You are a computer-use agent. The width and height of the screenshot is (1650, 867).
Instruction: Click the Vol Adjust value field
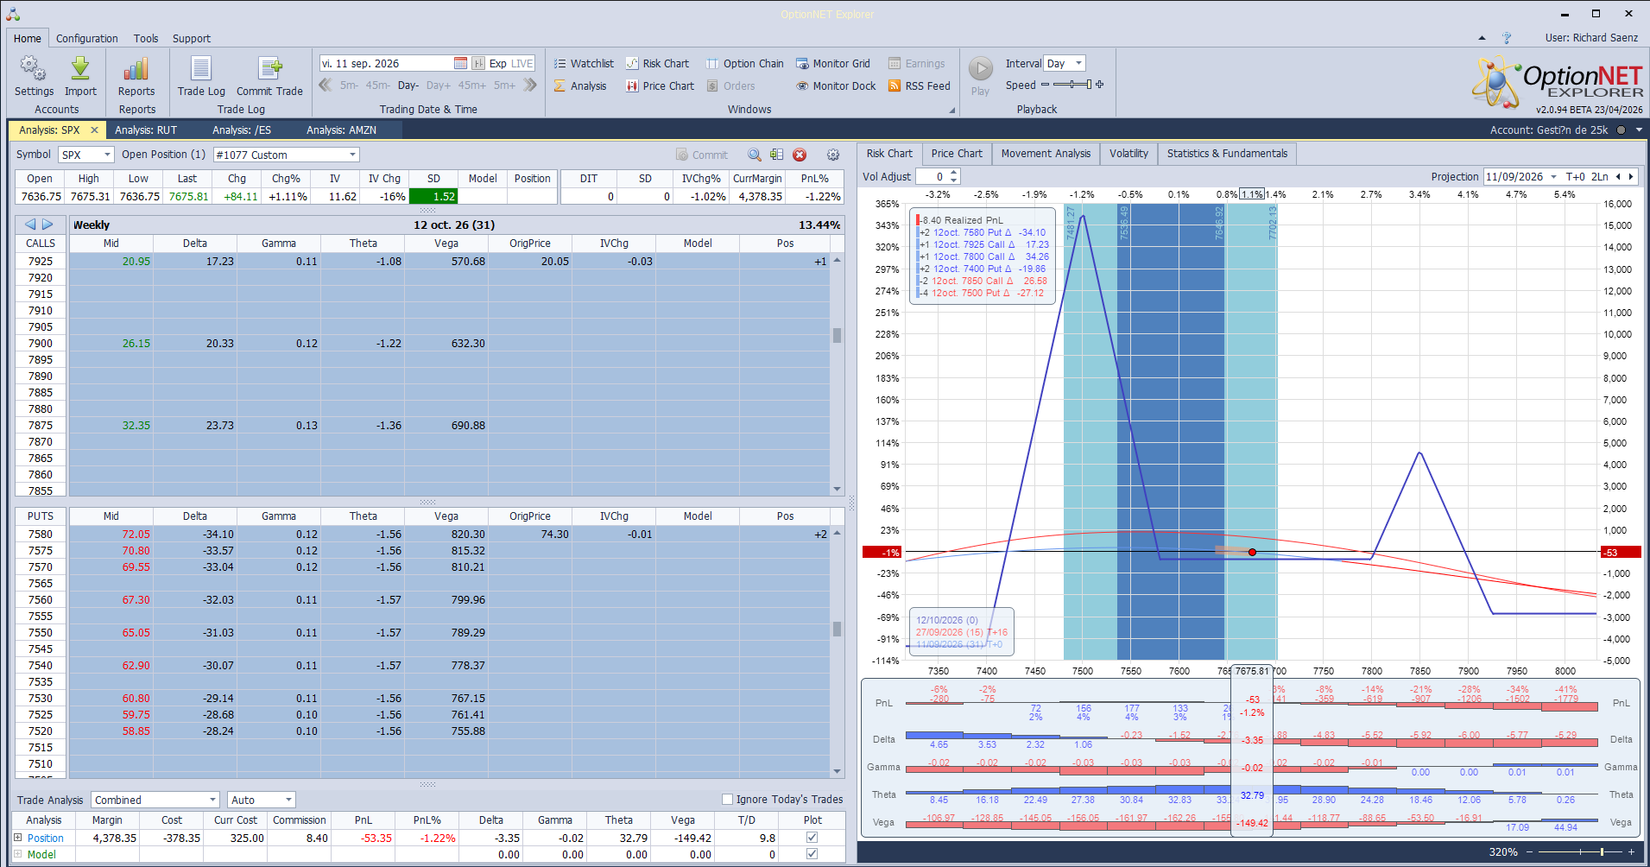click(x=931, y=176)
